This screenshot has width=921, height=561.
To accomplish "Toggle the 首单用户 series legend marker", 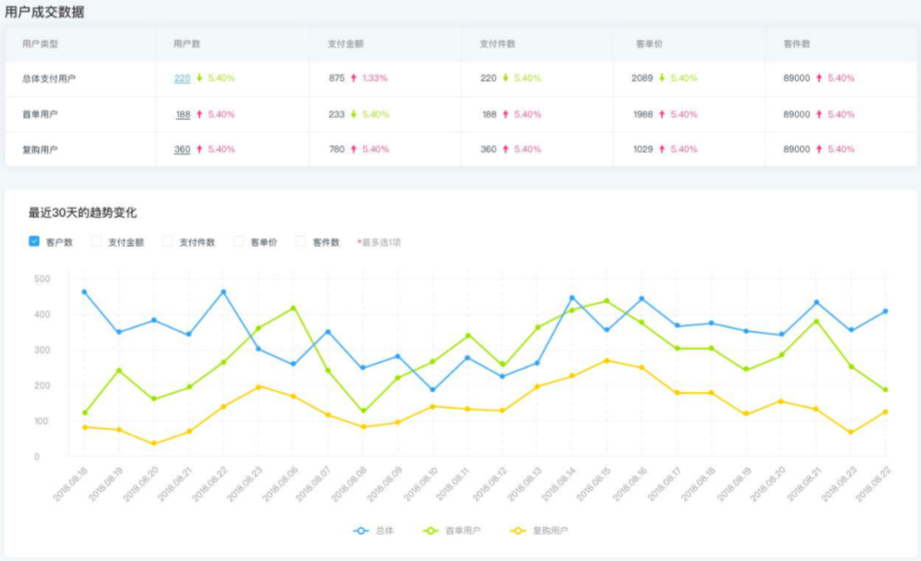I will 428,530.
